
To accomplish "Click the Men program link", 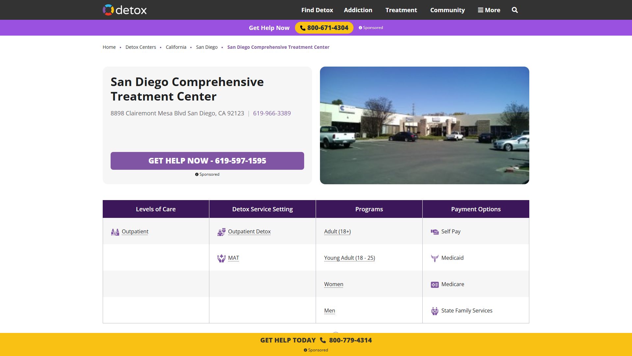I will click(329, 311).
